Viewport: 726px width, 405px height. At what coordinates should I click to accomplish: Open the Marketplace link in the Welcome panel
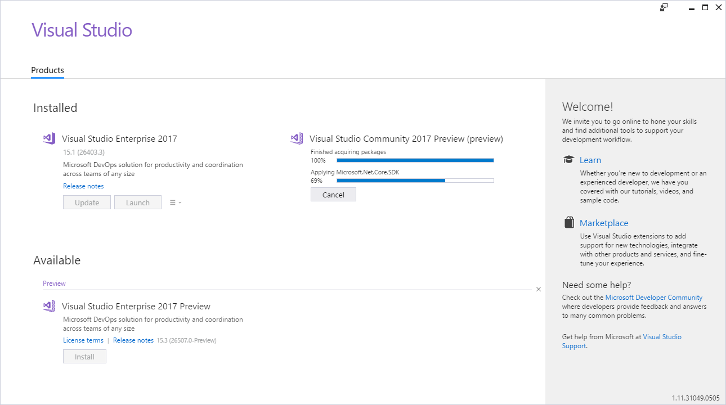pos(604,223)
